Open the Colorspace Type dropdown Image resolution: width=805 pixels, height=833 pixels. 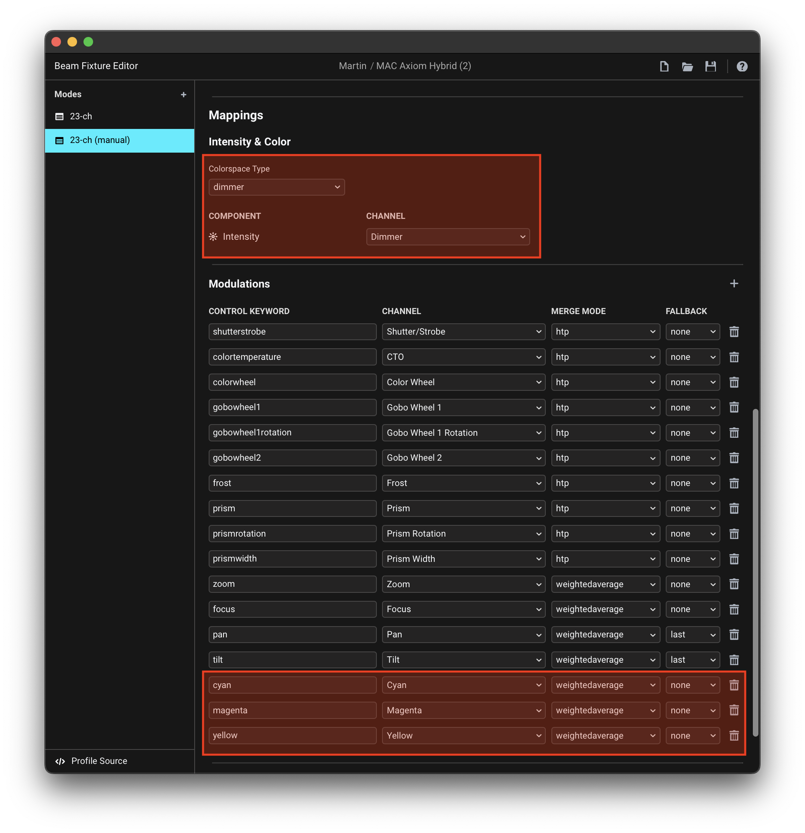[276, 187]
